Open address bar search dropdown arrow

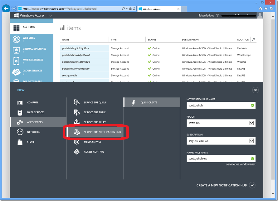click(x=127, y=8)
